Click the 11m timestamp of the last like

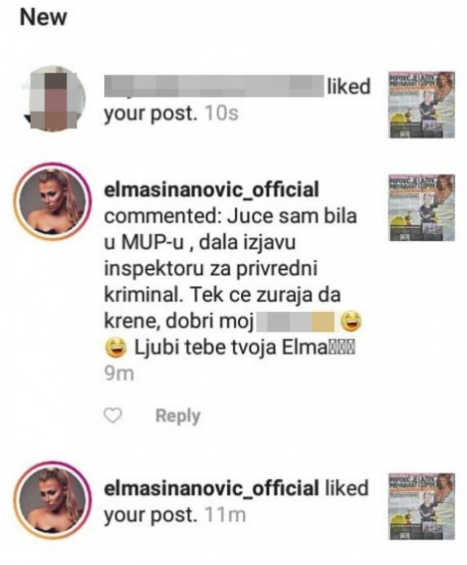tap(226, 515)
